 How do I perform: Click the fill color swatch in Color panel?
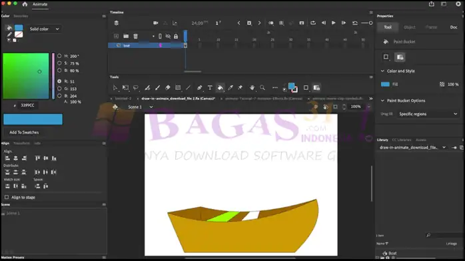point(19,27)
